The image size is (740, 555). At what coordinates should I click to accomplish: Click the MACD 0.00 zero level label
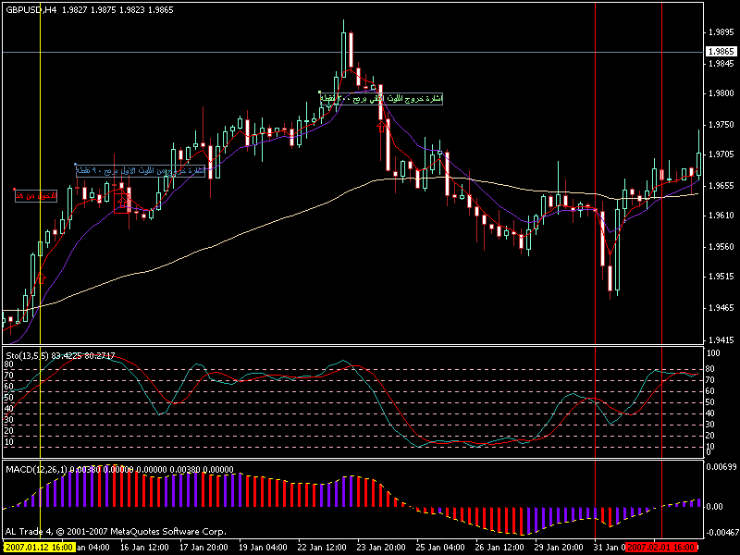(x=714, y=507)
